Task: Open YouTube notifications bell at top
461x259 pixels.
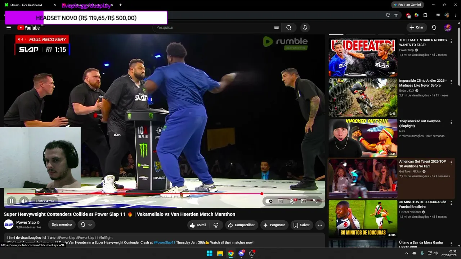Action: (x=434, y=28)
